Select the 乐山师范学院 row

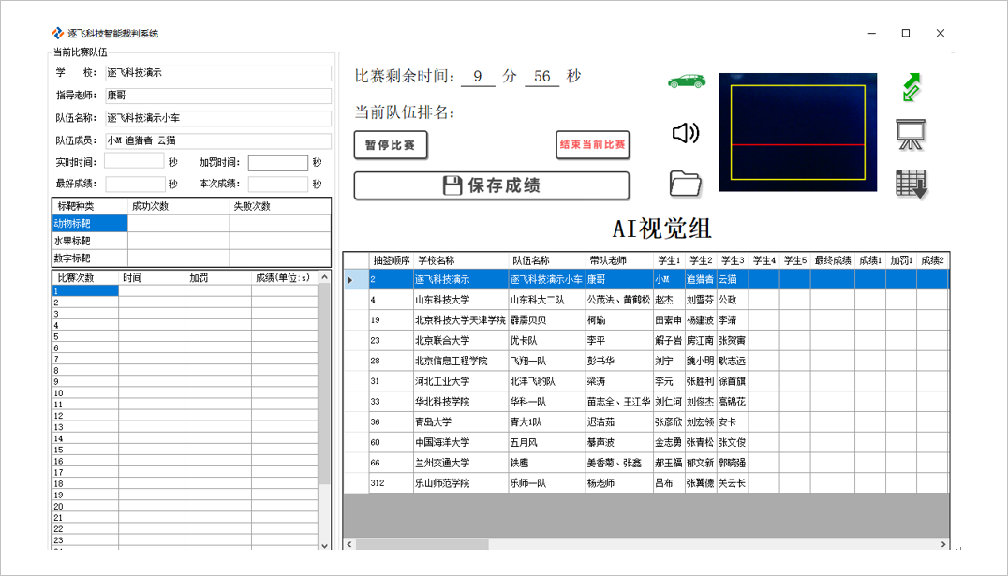tap(646, 482)
